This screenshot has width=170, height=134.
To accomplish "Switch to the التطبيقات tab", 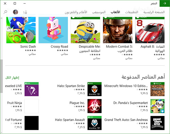I will 132,12.
